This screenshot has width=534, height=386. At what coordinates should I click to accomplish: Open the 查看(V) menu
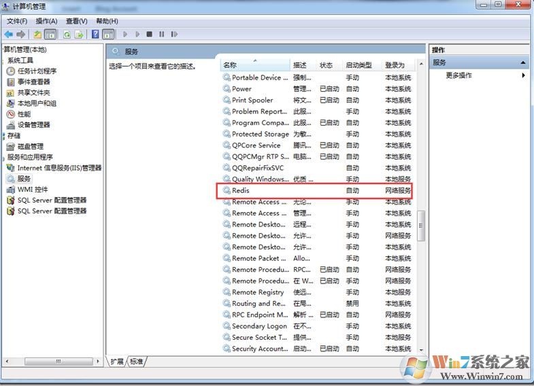tap(77, 21)
